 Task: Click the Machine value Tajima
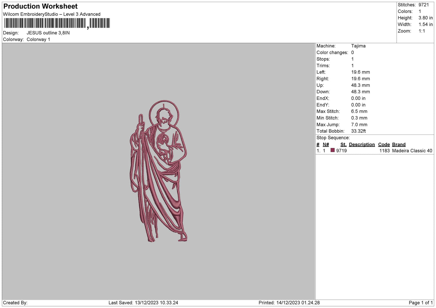click(x=358, y=46)
